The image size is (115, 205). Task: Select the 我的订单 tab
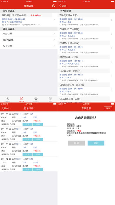21,99
